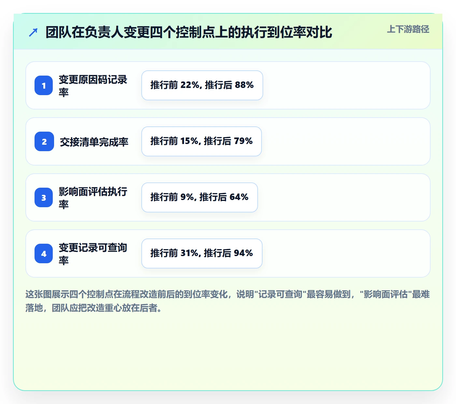Image resolution: width=456 pixels, height=404 pixels.
Task: Click the number 2 badge
Action: pyautogui.click(x=44, y=141)
